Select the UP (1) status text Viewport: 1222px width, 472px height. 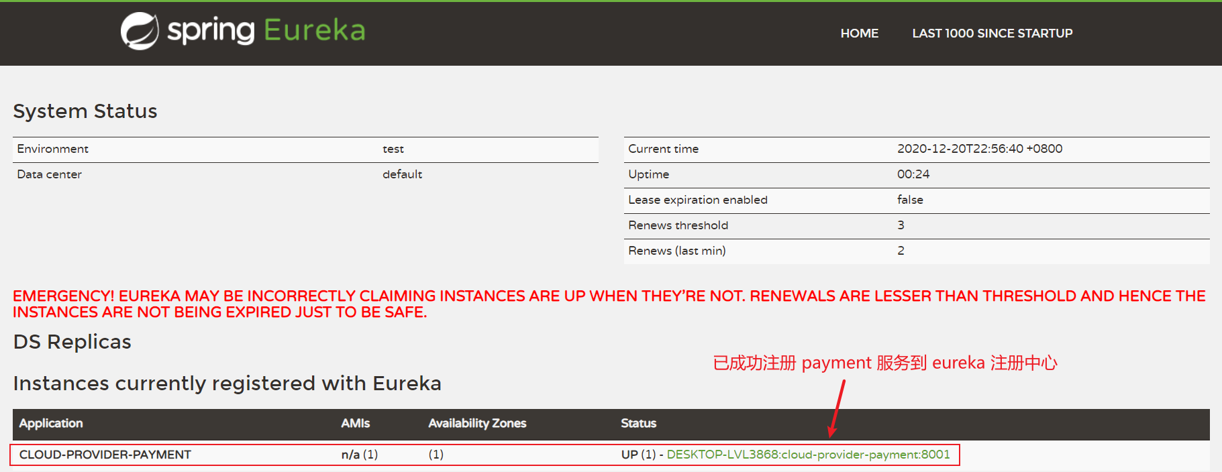coord(638,455)
